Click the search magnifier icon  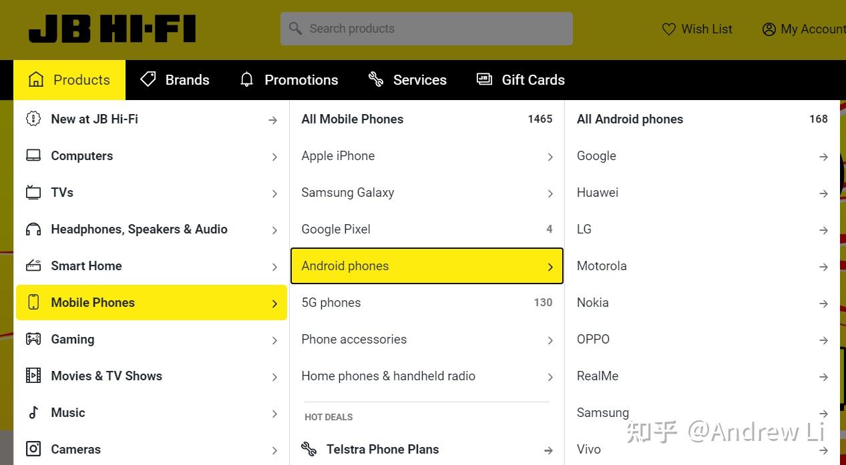[x=295, y=29]
